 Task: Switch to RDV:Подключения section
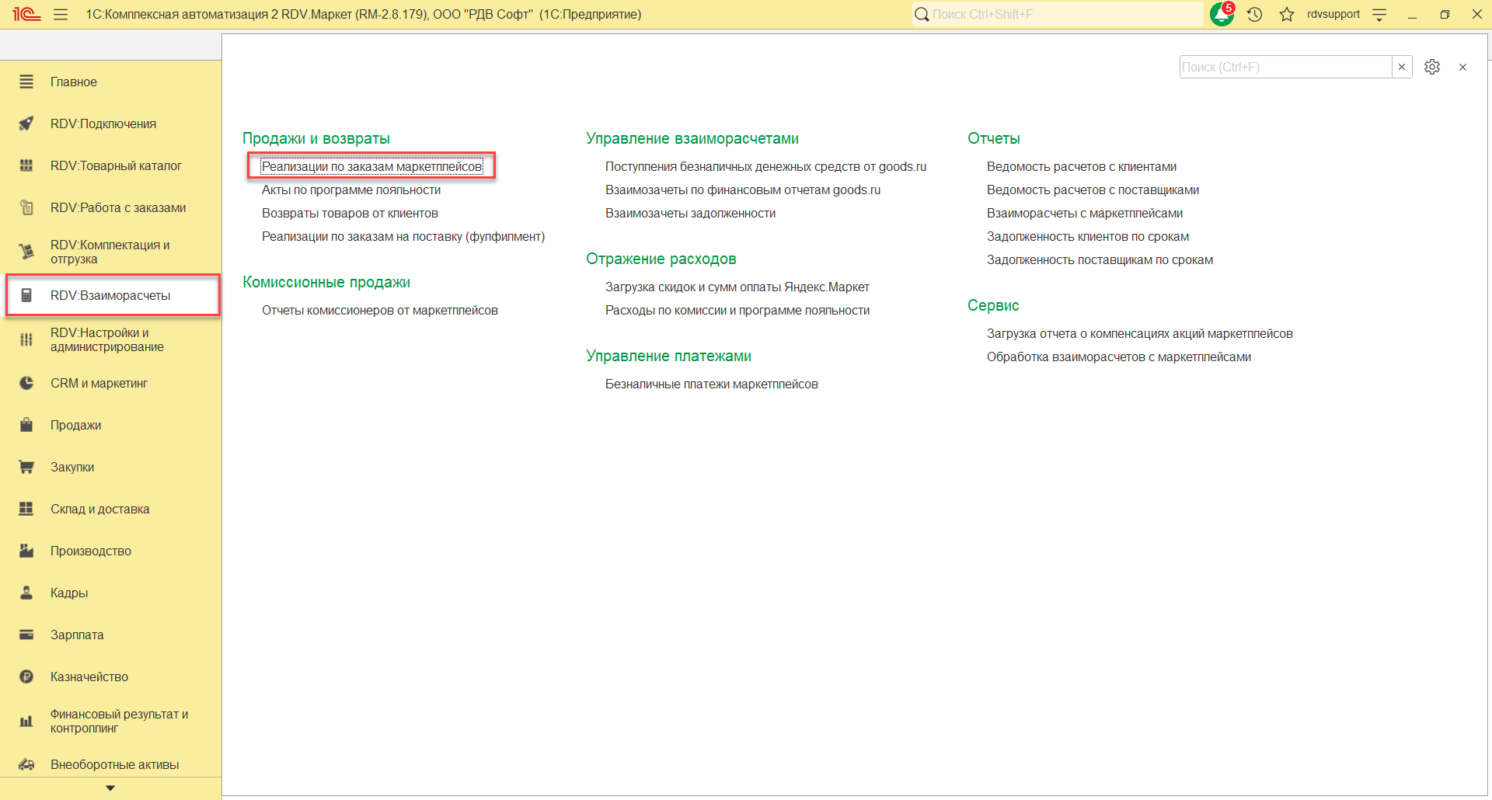(103, 123)
